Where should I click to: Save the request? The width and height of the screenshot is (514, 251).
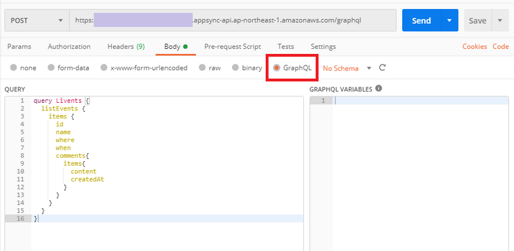pos(477,21)
